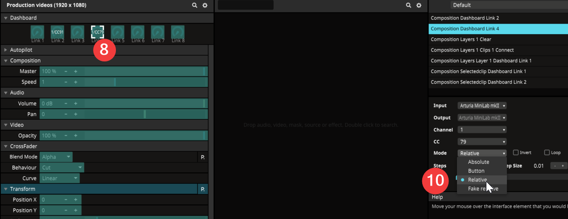
Task: Click the middle panel search magnifier icon
Action: [408, 5]
